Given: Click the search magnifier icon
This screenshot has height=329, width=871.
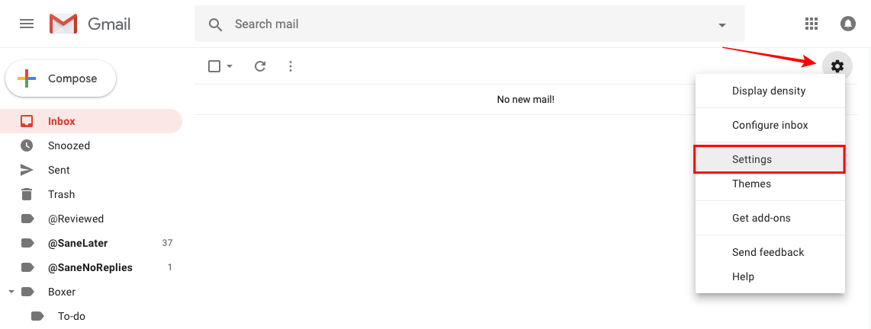Looking at the screenshot, I should pos(216,24).
